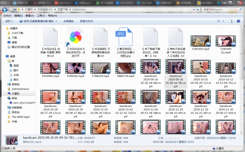Expand the 计算机 node in sidebar

[4, 93]
